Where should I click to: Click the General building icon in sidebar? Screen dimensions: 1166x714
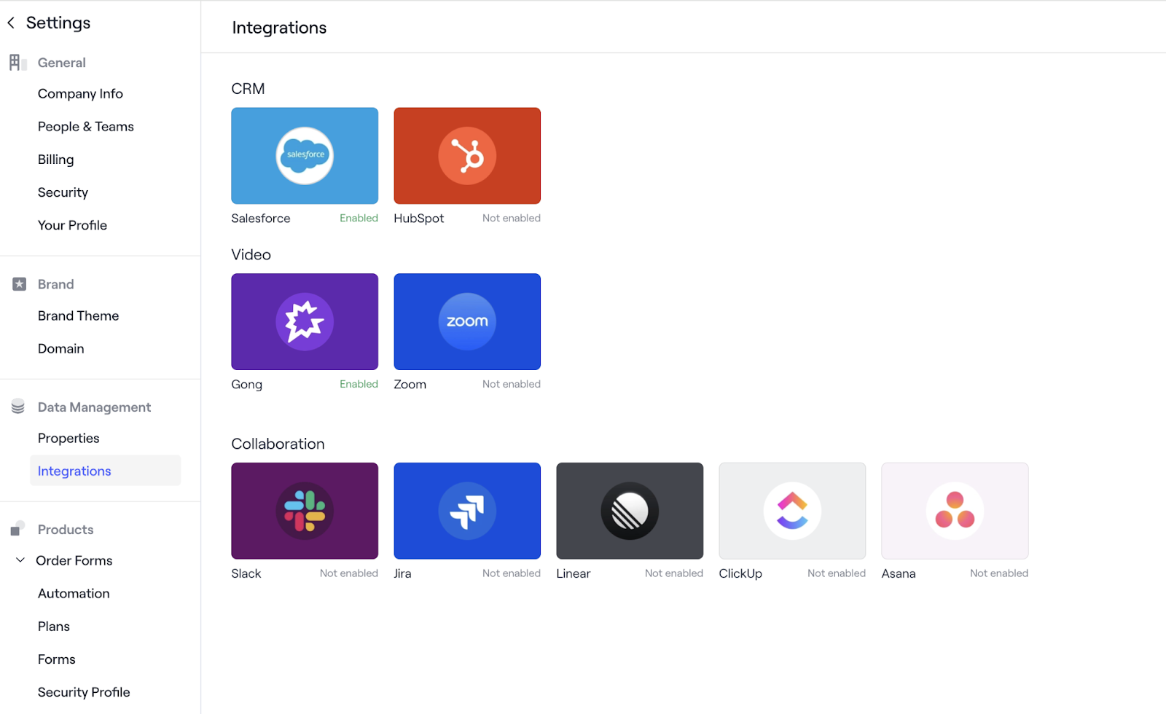point(17,62)
